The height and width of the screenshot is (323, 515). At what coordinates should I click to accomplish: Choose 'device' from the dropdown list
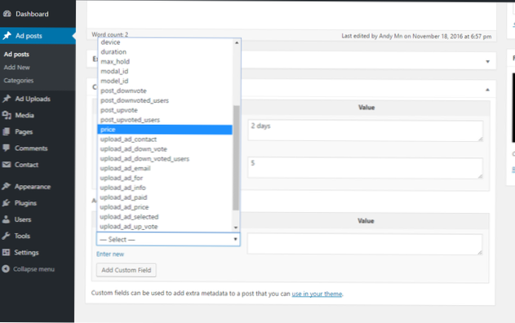tap(165, 42)
